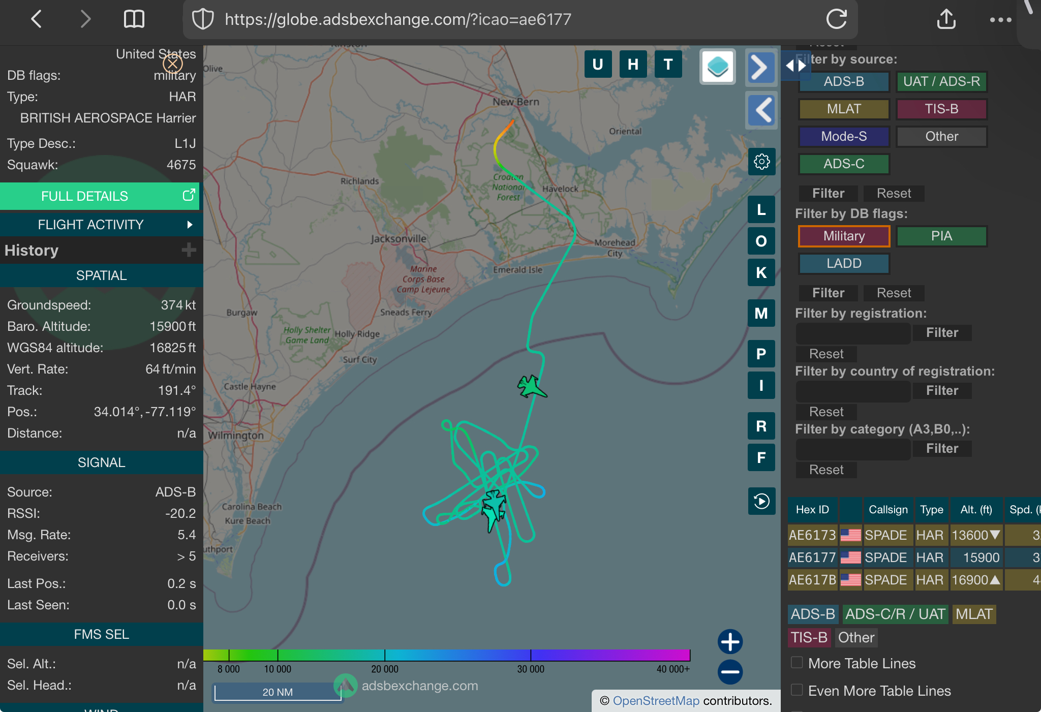Open map settings gear icon
This screenshot has height=712, width=1041.
761,162
